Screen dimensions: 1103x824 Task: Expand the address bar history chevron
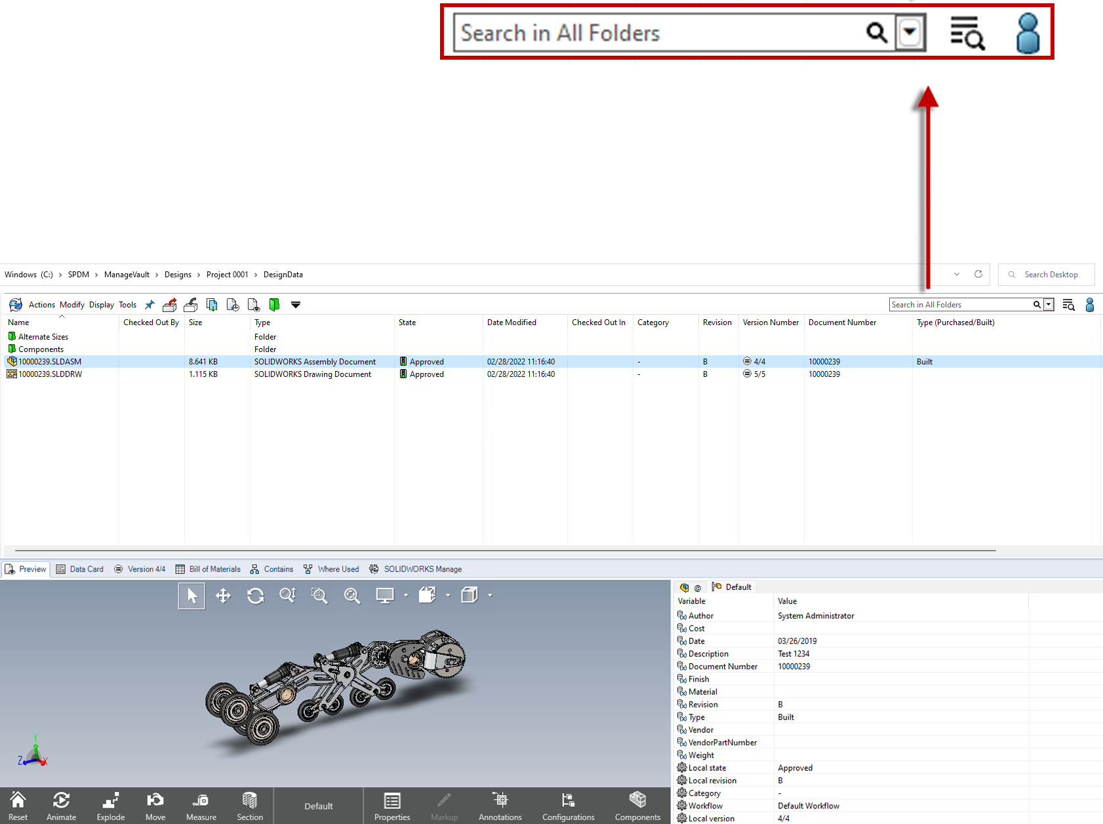pyautogui.click(x=957, y=275)
